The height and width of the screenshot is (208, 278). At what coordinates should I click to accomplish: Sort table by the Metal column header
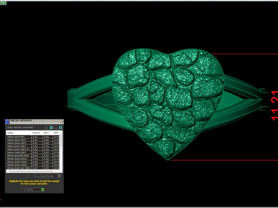click(x=19, y=133)
